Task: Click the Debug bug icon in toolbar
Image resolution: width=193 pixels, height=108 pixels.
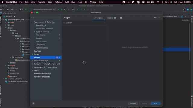Action: pos(62,10)
